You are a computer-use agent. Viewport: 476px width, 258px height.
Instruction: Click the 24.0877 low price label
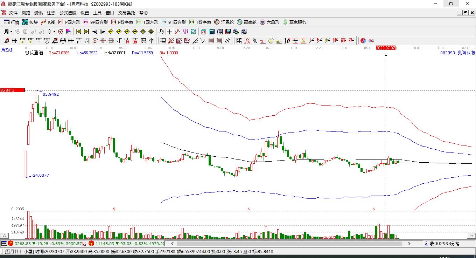(x=41, y=175)
